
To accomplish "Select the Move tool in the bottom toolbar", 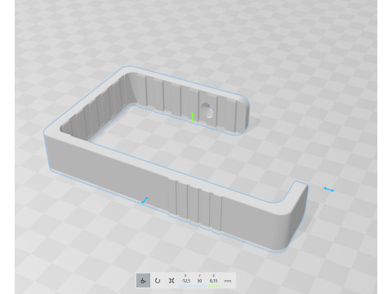I will (143, 280).
